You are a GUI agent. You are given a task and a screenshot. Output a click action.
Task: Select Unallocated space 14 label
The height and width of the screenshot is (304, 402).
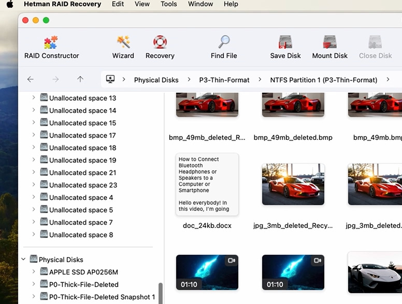(82, 110)
